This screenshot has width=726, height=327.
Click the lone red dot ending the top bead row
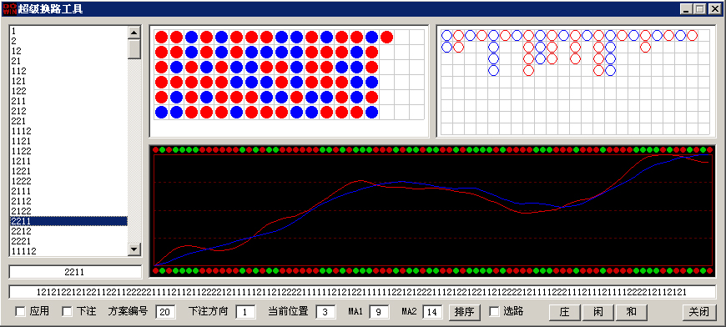(386, 37)
